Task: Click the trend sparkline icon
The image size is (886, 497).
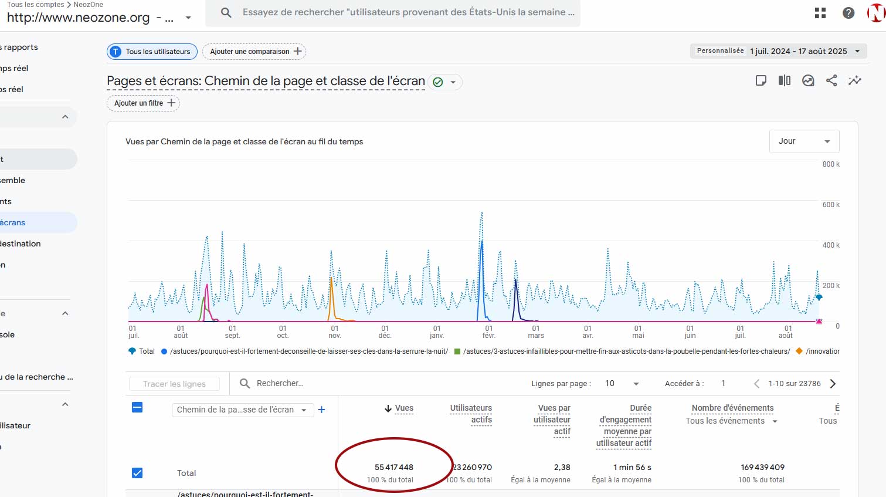Action: pyautogui.click(x=855, y=80)
